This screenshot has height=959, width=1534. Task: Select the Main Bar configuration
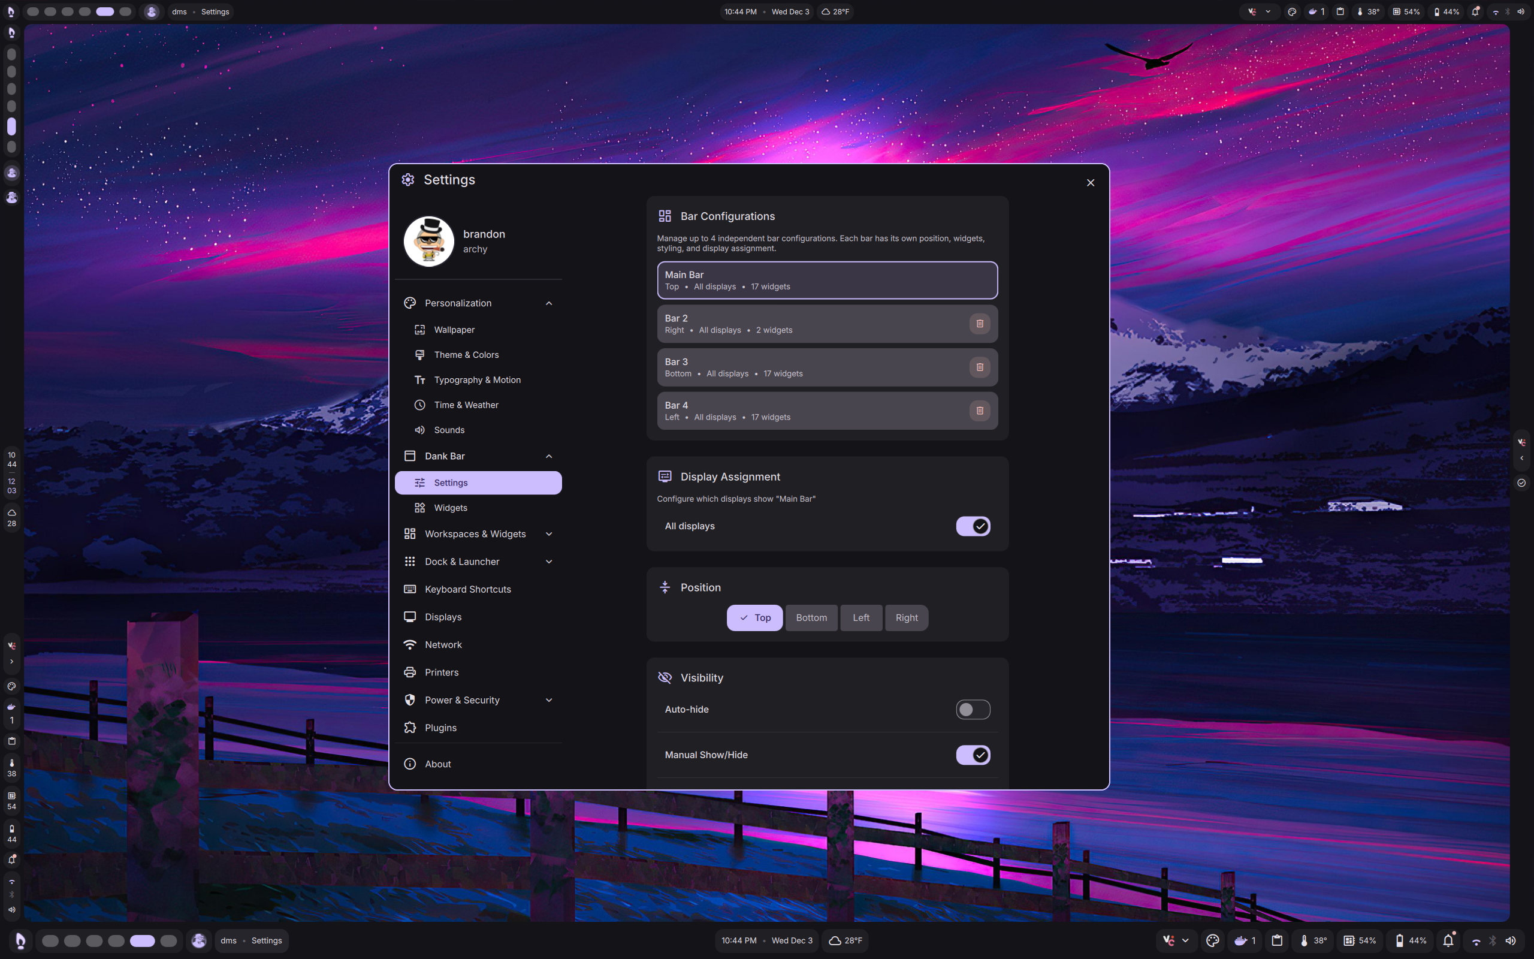point(826,280)
